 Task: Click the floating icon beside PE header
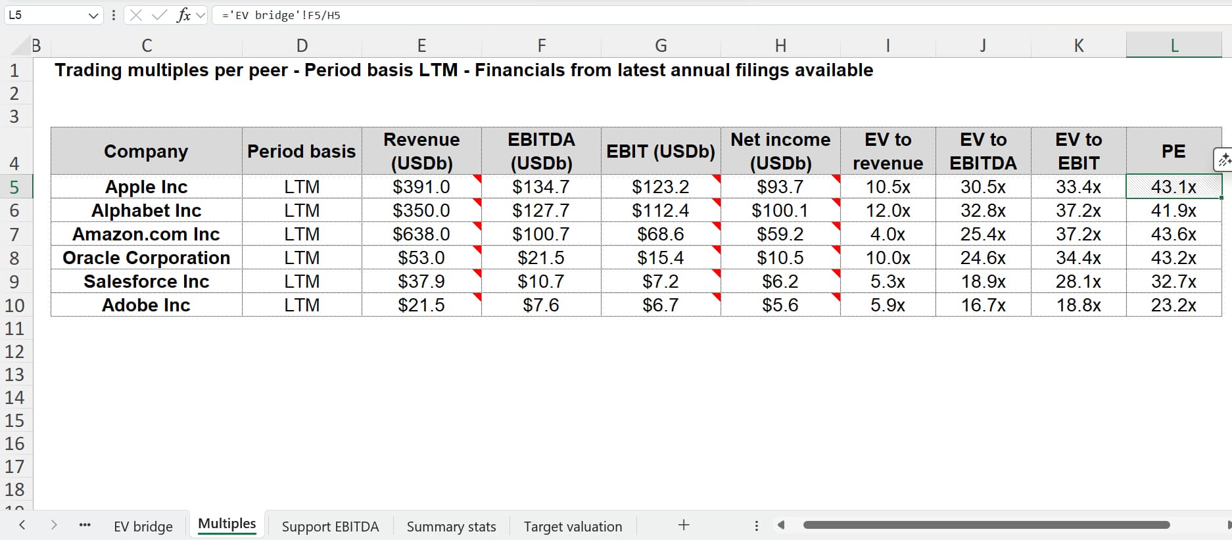1223,160
